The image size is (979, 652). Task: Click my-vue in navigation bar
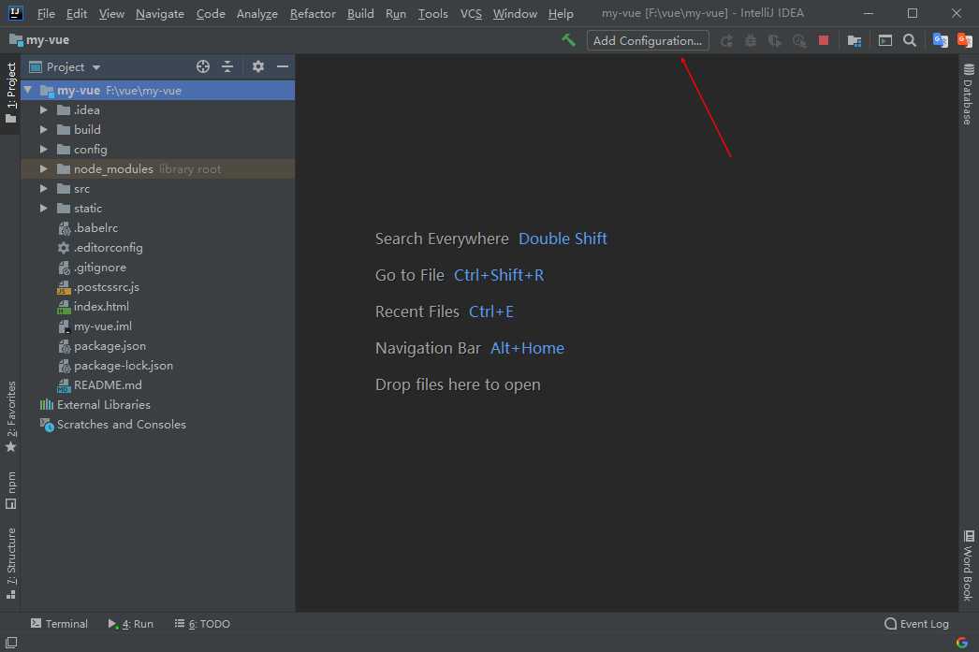(39, 40)
